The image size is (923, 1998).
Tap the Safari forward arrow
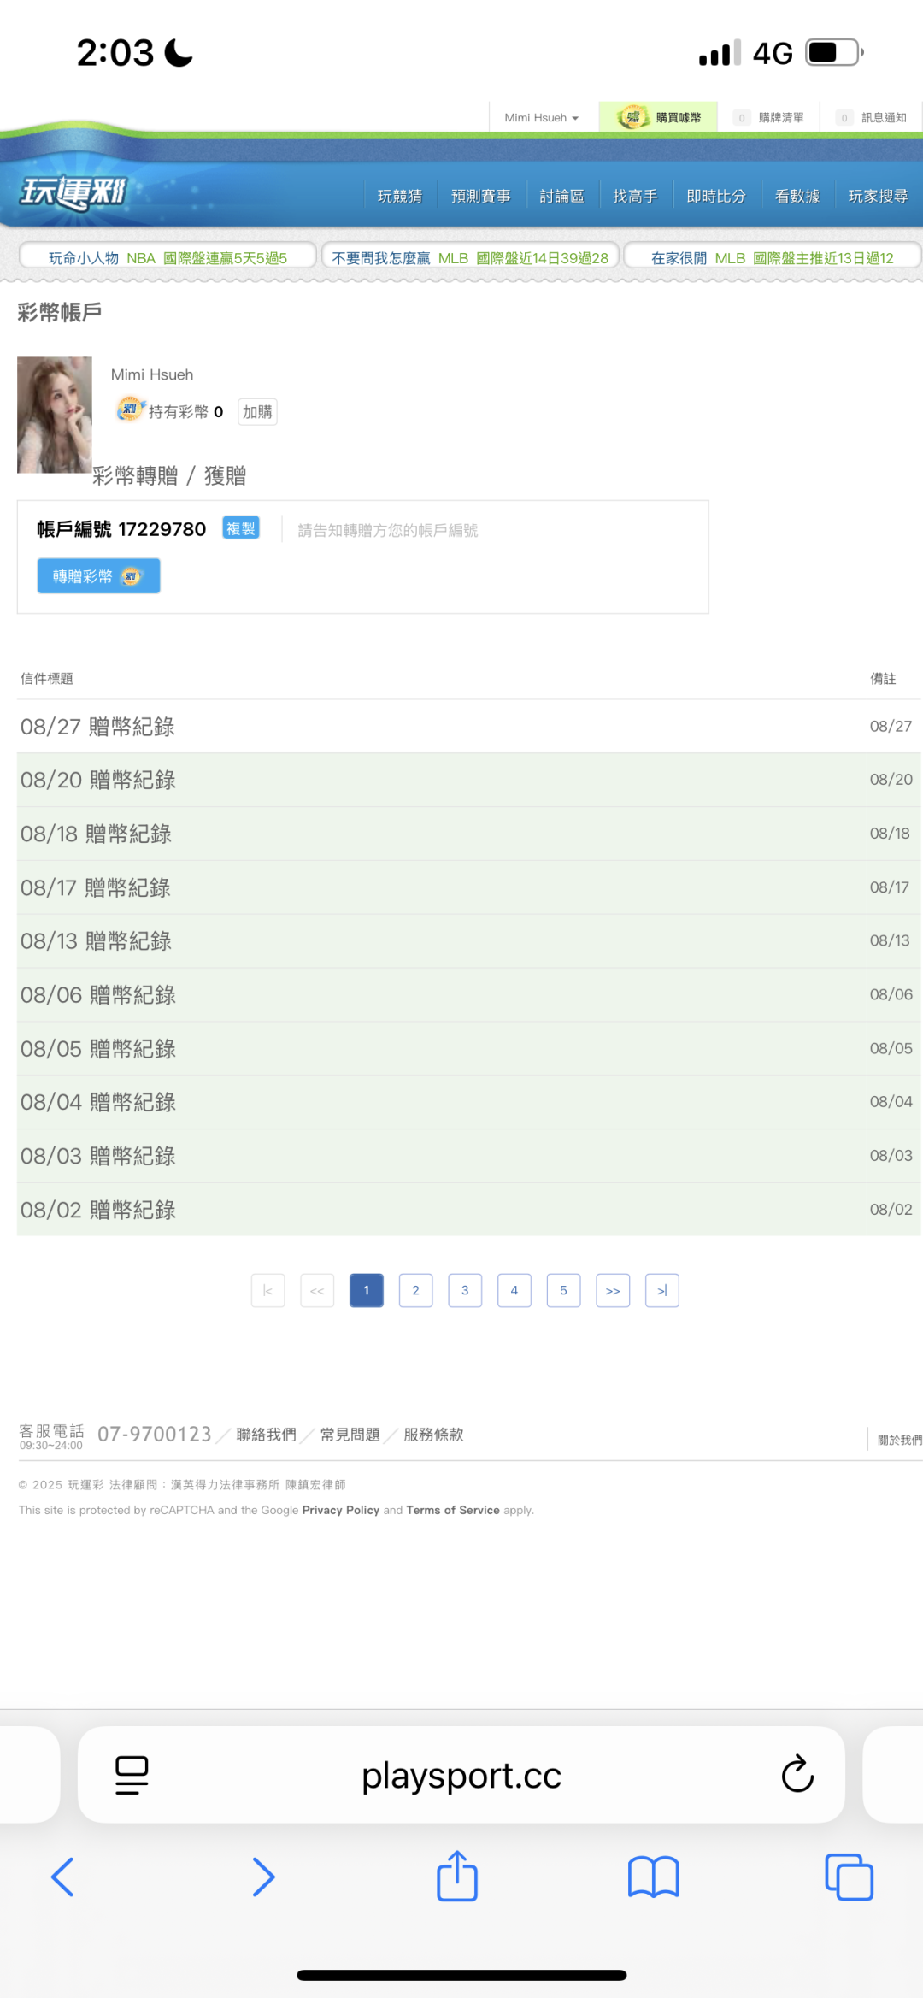(x=263, y=1877)
